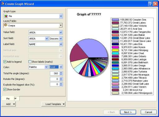Click the Lake Winnipeg yellow legend swatch

(115, 50)
